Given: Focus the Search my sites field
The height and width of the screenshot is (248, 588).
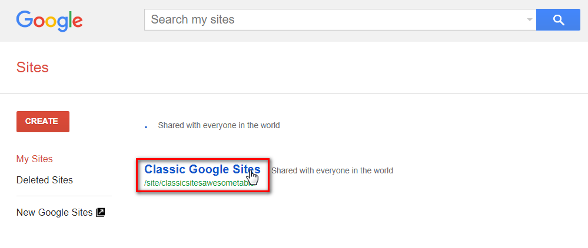Looking at the screenshot, I should coord(335,20).
